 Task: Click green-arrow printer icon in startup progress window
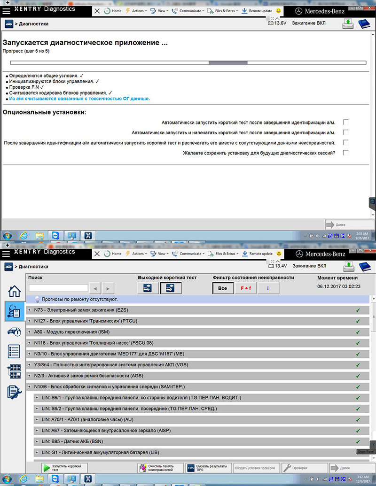coord(348,24)
